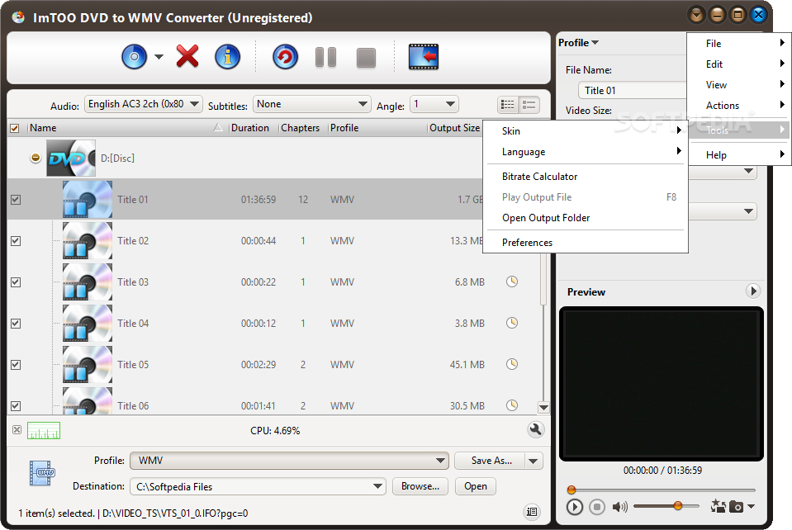
Task: Click the WMV profile icon at bottom left
Action: [x=42, y=473]
